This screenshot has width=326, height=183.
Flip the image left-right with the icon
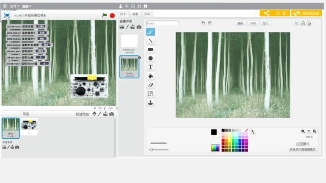point(303,23)
